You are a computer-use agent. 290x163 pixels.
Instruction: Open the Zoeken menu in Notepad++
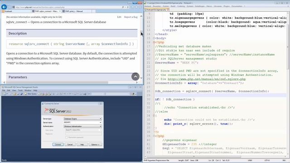[x=165, y=6]
